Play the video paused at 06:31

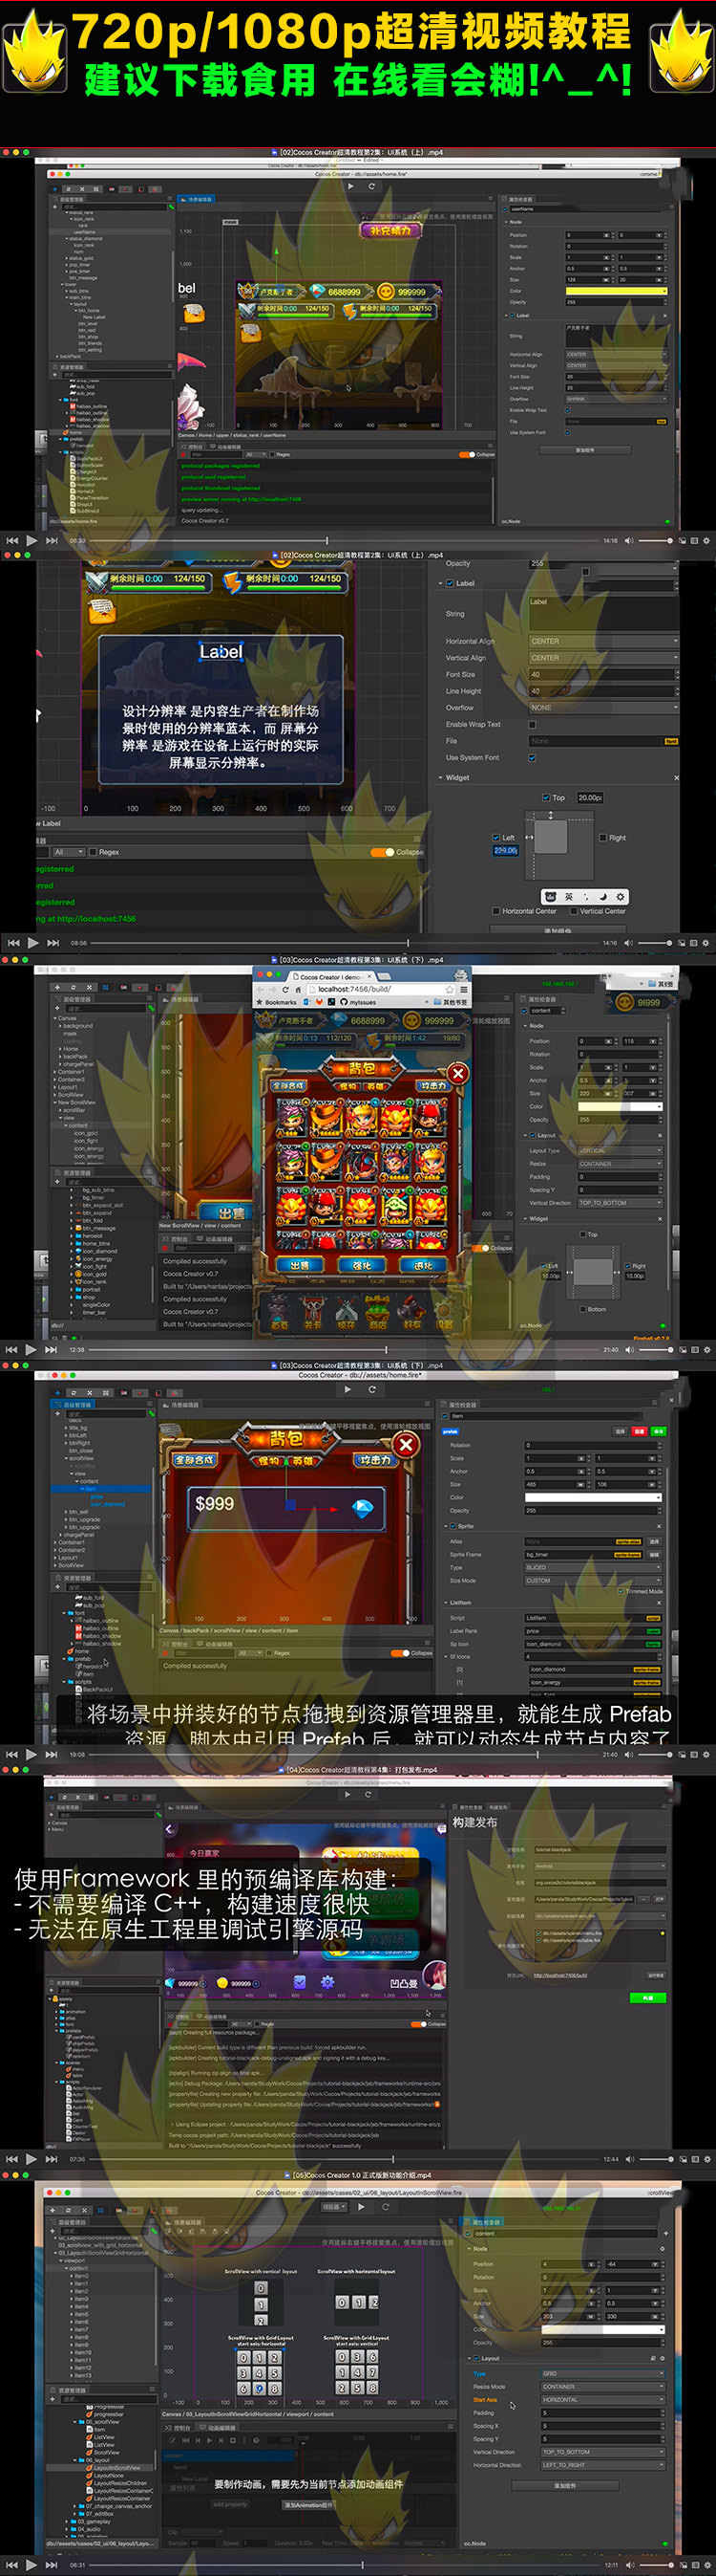click(x=32, y=2564)
